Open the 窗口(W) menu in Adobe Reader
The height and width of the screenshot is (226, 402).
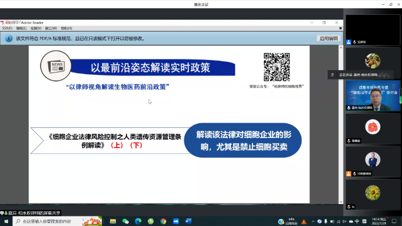tap(51, 29)
